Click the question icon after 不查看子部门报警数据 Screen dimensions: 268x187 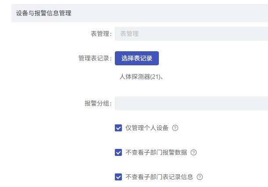tap(194, 152)
